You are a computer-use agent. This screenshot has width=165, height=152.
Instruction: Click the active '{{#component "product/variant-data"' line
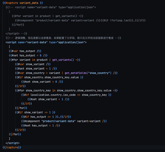[64, 121]
